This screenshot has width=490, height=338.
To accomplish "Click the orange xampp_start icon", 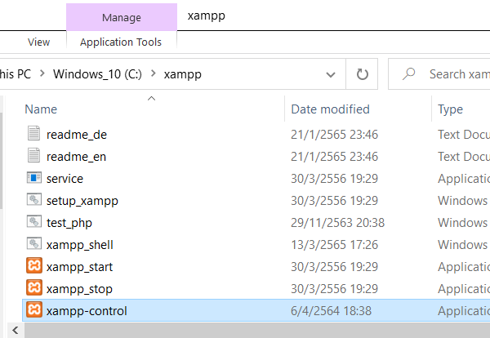I will click(33, 266).
